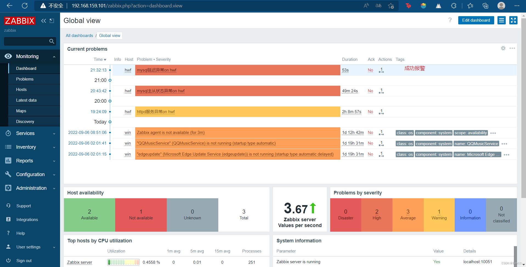This screenshot has width=526, height=267.
Task: Expand the Administration menu section
Action: [30, 188]
